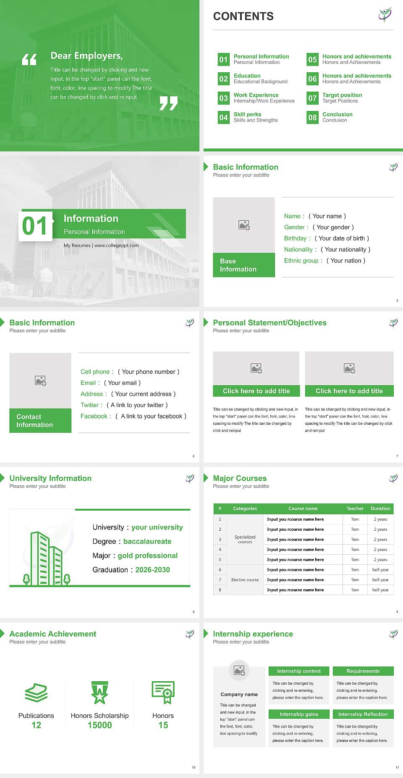This screenshot has width=403, height=778.
Task: Open the Skill perks contents entry
Action: click(256, 117)
